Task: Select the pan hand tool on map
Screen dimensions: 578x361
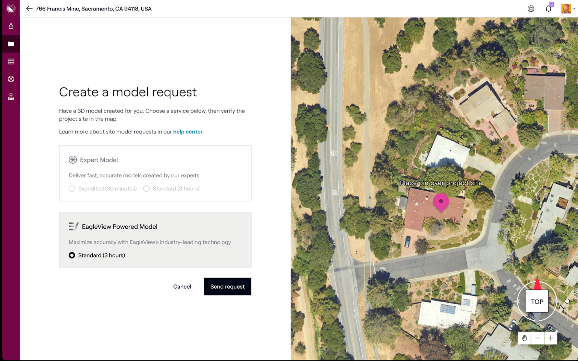Action: [x=524, y=338]
